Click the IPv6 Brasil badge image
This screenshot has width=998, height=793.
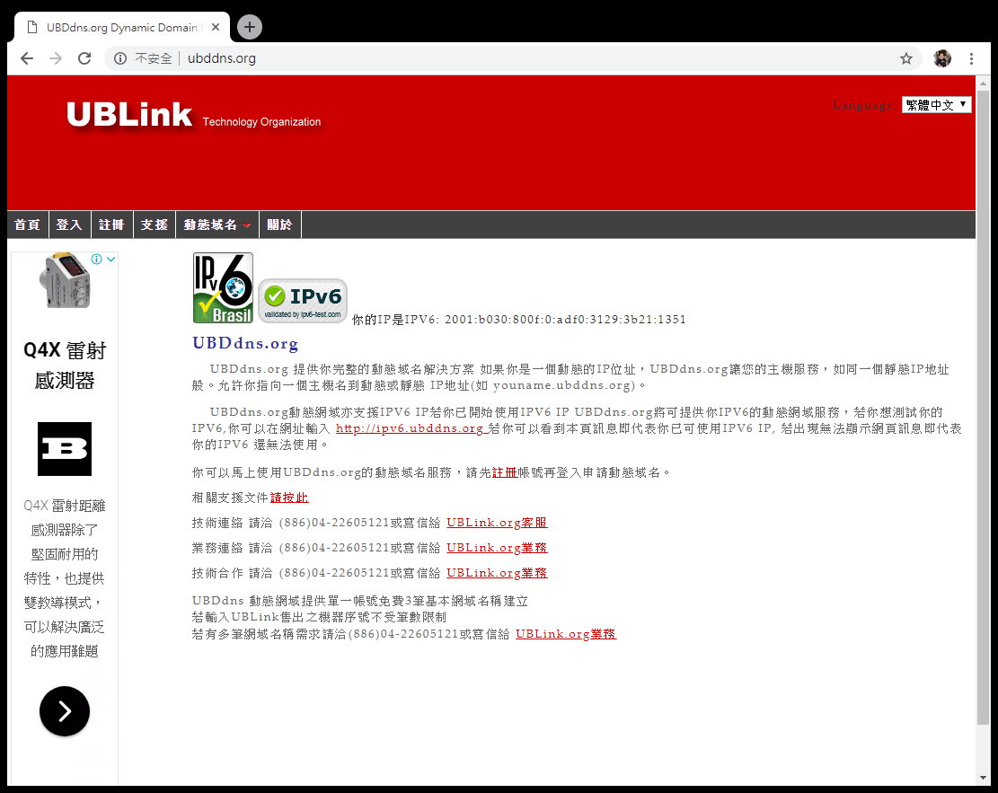pyautogui.click(x=223, y=288)
